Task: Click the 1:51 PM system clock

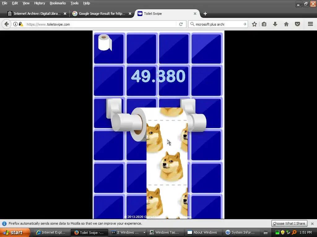Action: tap(306, 232)
